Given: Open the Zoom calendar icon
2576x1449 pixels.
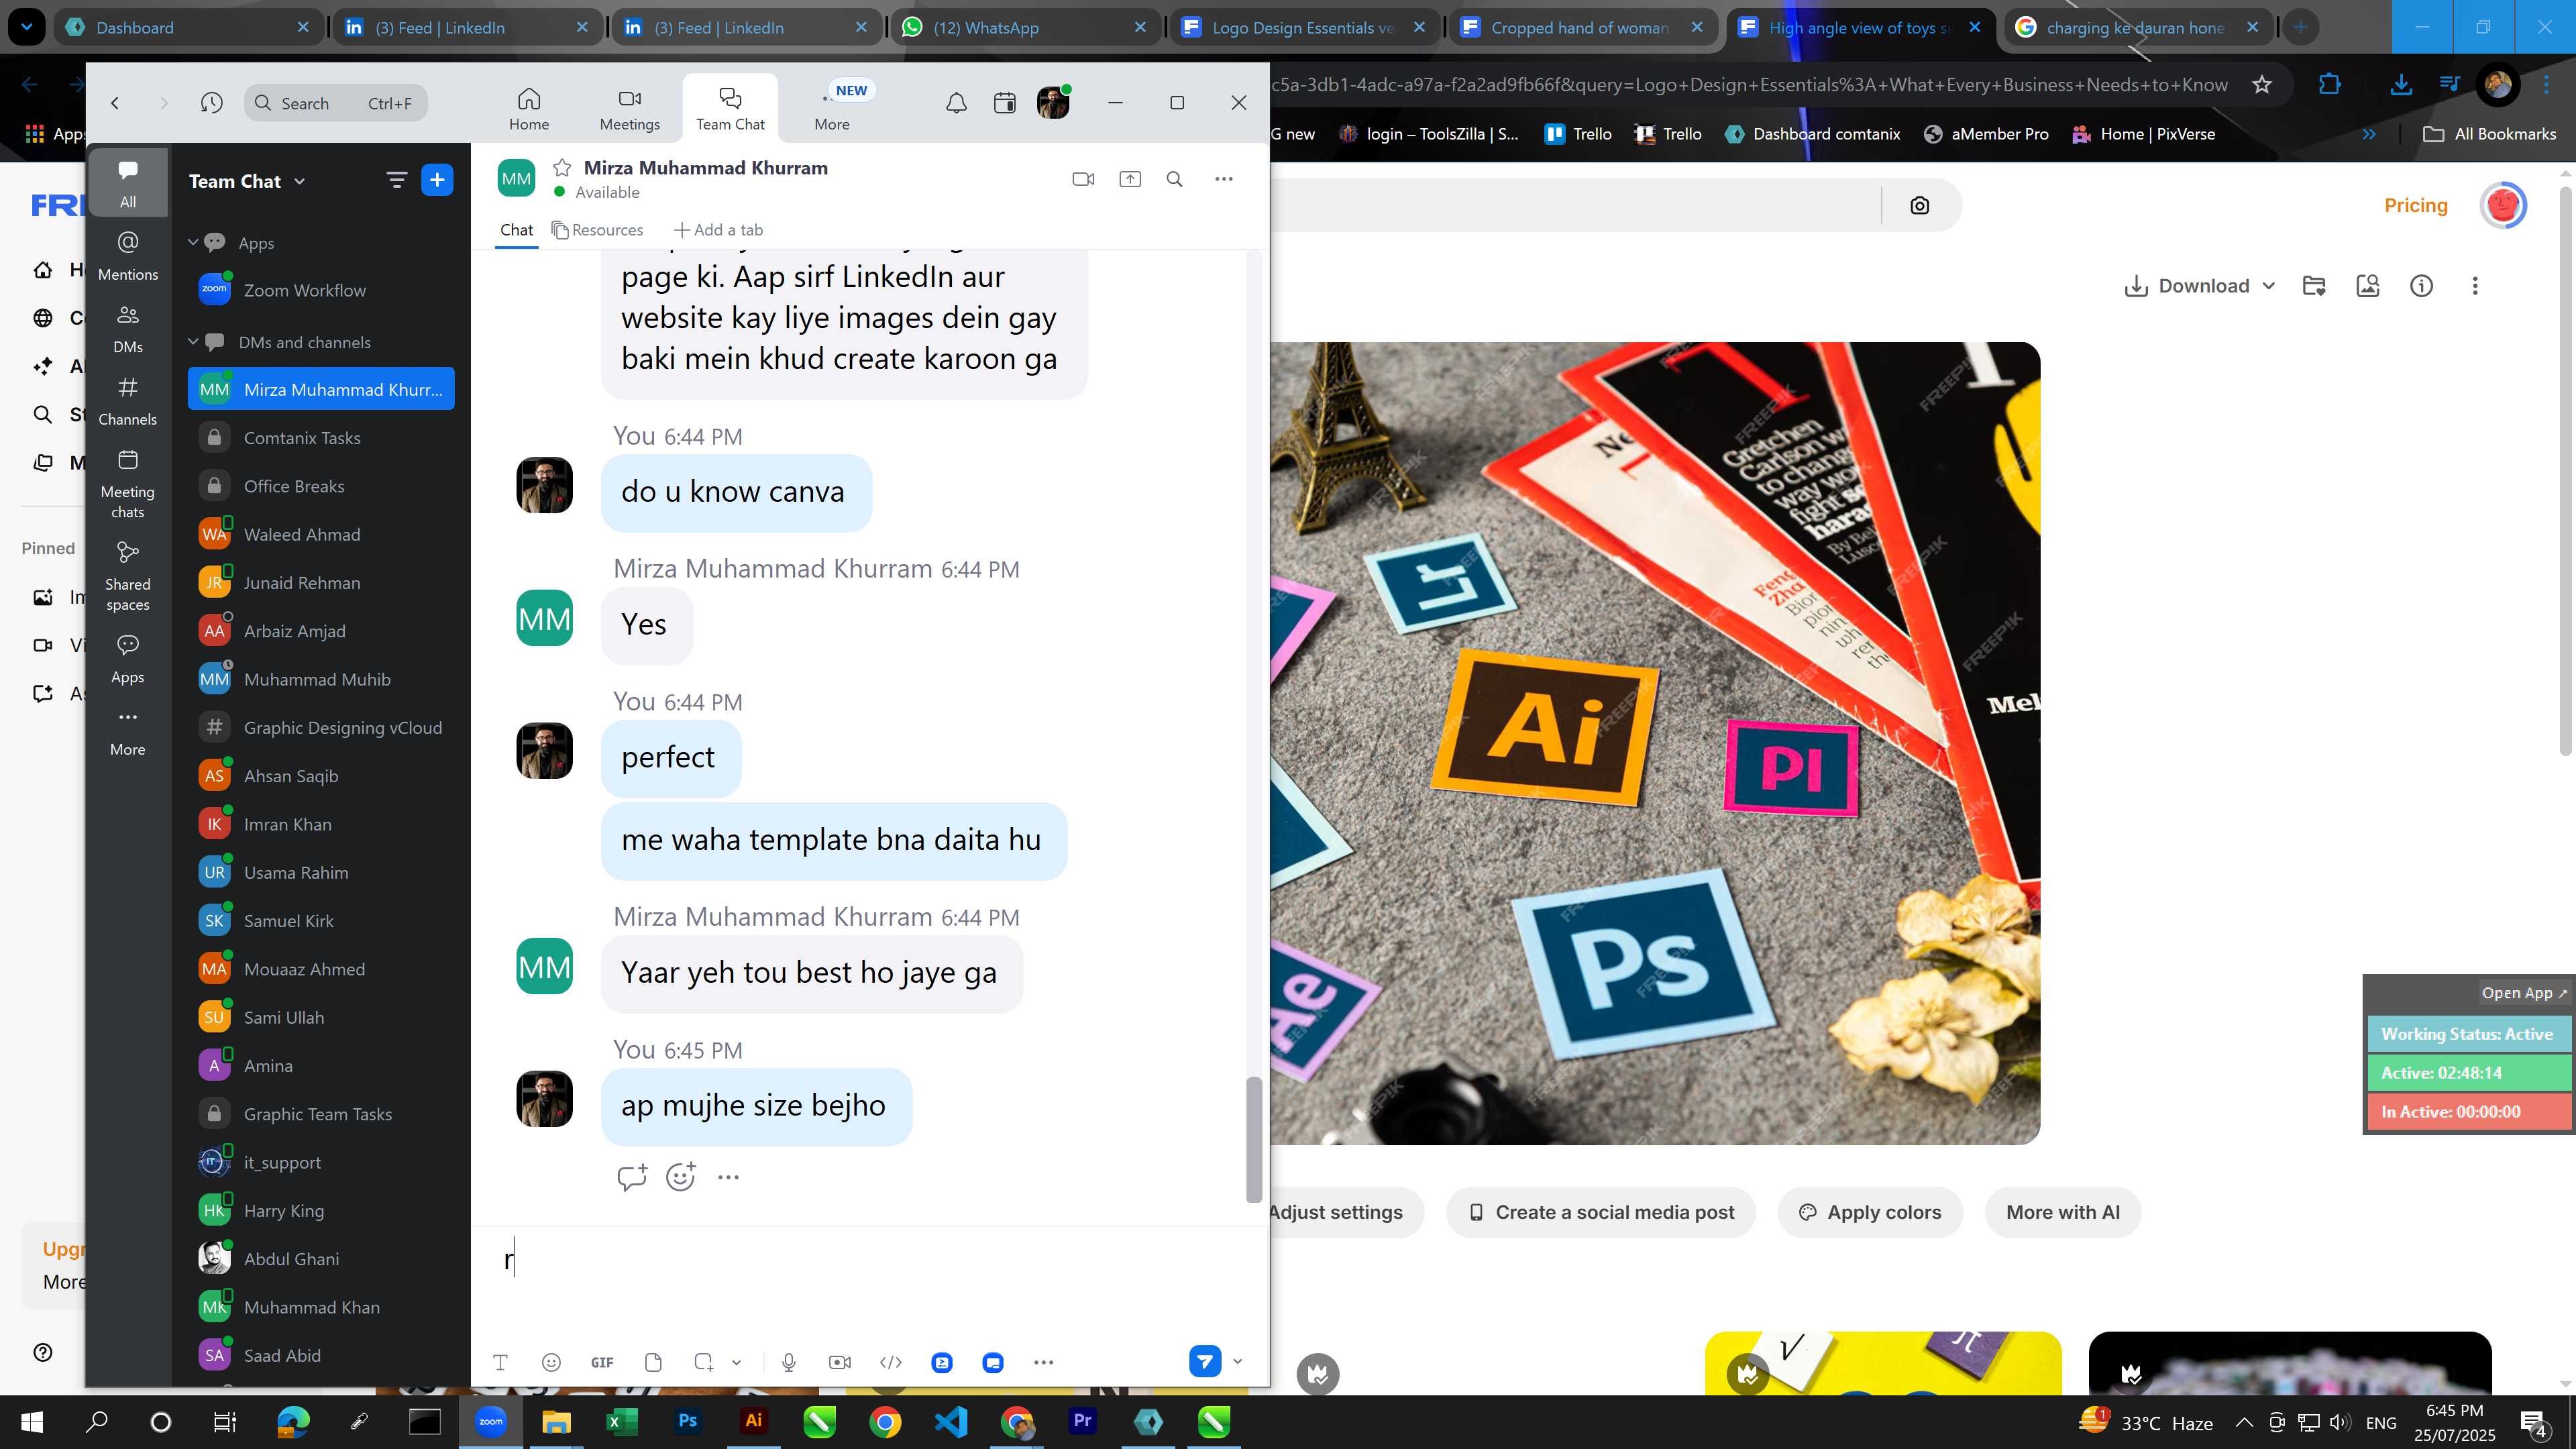Looking at the screenshot, I should 1005,103.
